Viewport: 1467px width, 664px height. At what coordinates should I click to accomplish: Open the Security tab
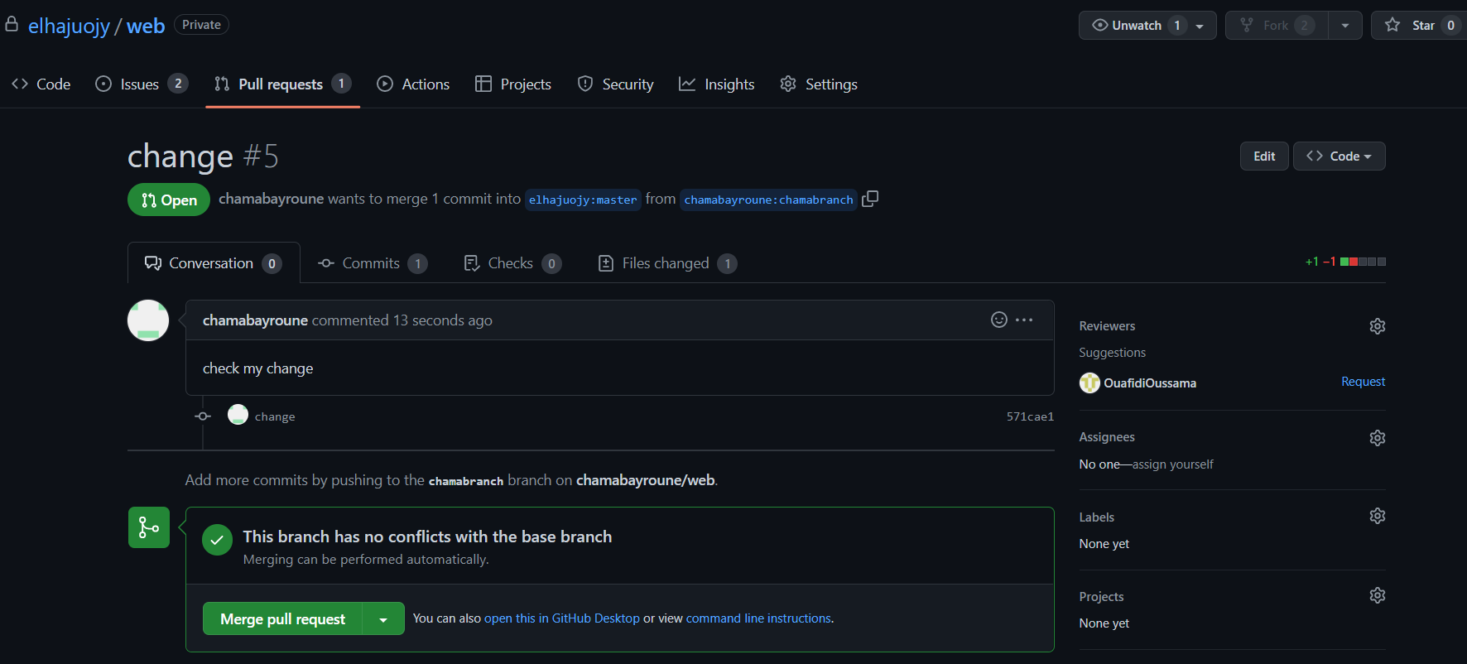tap(615, 84)
